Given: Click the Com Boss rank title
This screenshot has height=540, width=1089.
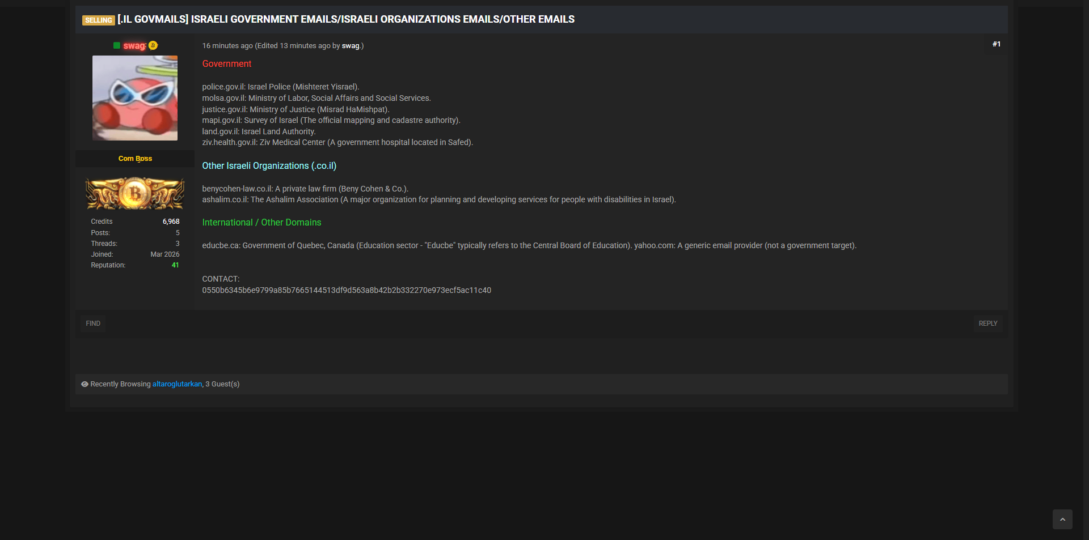Looking at the screenshot, I should click(135, 159).
